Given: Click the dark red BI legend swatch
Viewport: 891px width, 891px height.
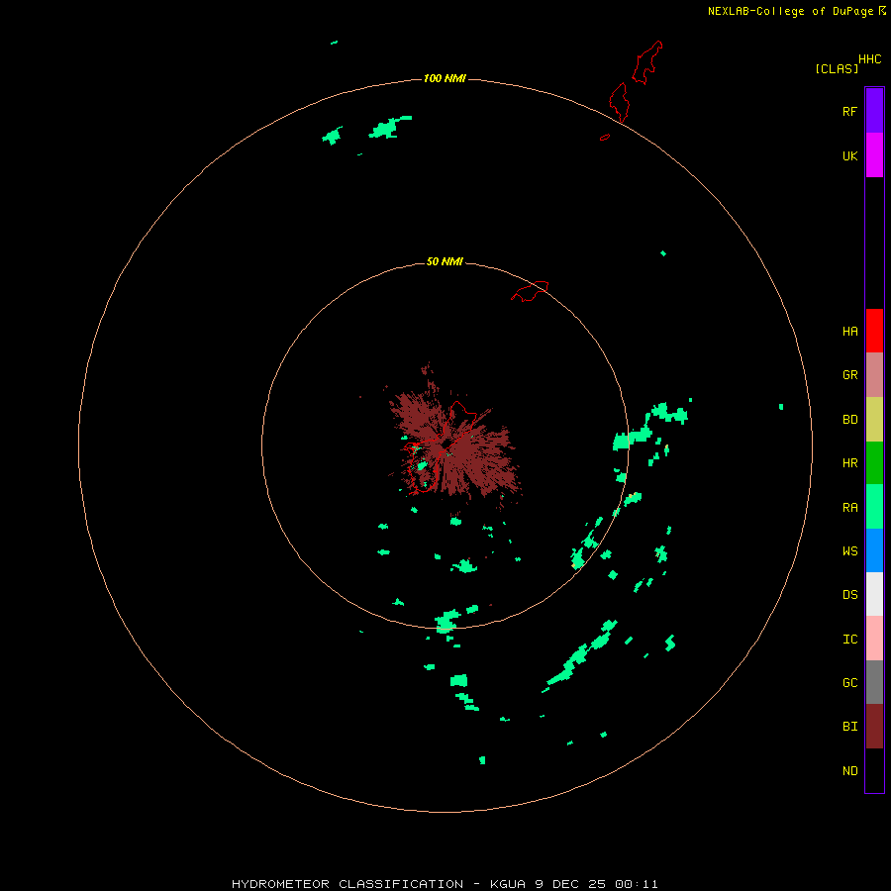Looking at the screenshot, I should [x=874, y=727].
